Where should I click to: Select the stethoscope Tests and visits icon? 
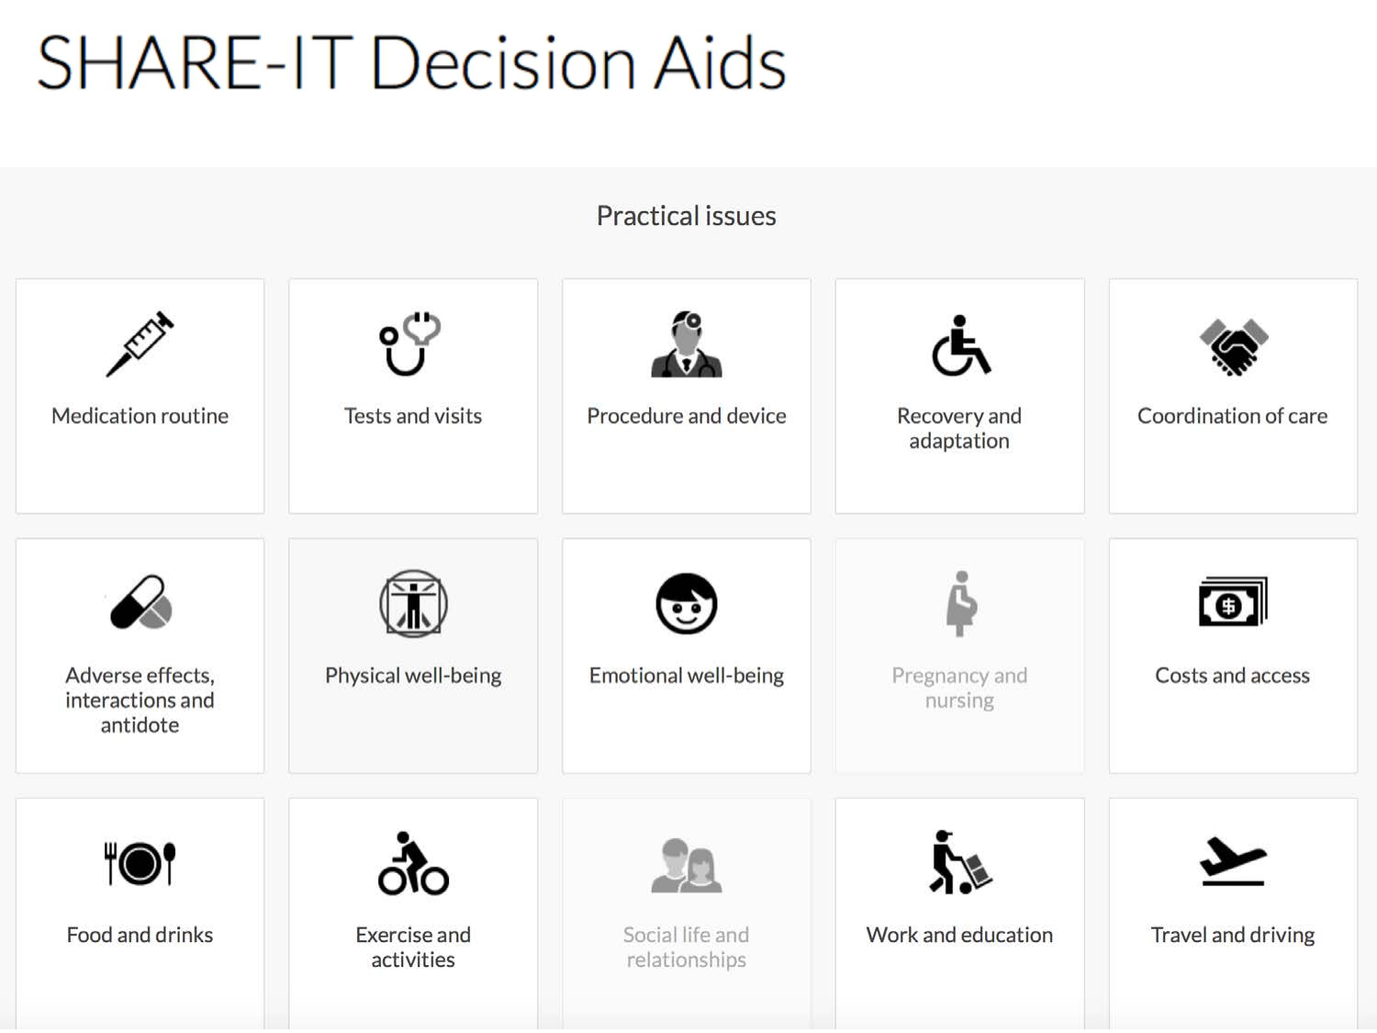[x=412, y=344]
